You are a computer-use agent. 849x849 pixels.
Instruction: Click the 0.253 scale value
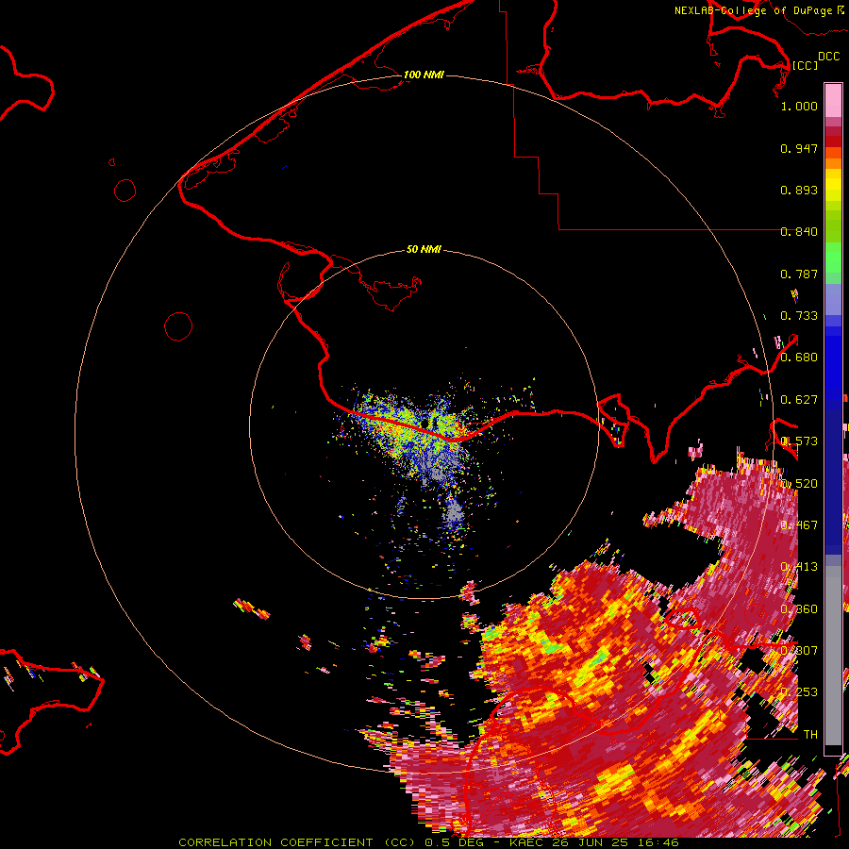pos(799,692)
